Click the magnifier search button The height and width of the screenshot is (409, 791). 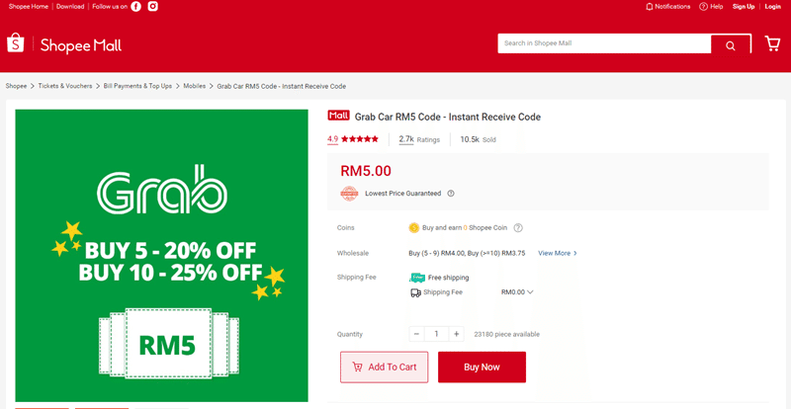click(731, 45)
